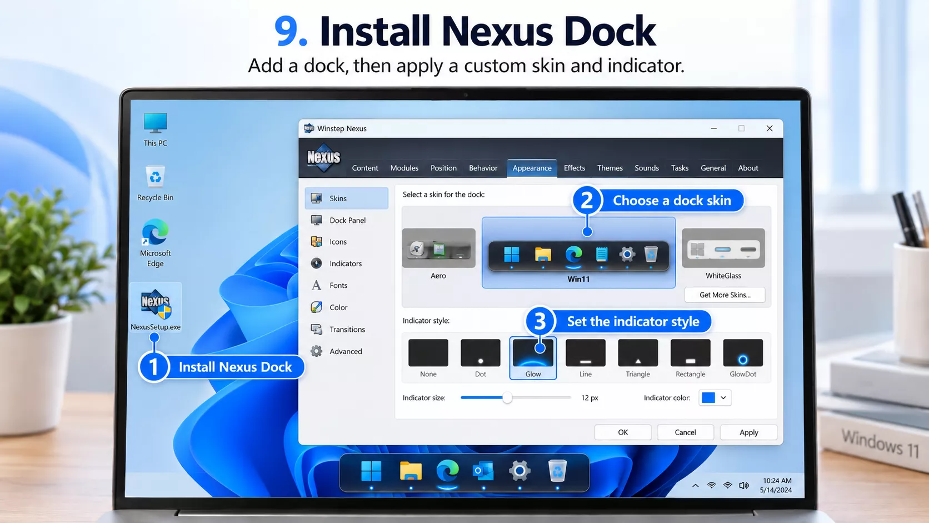
Task: Switch to the Content tab
Action: [365, 168]
